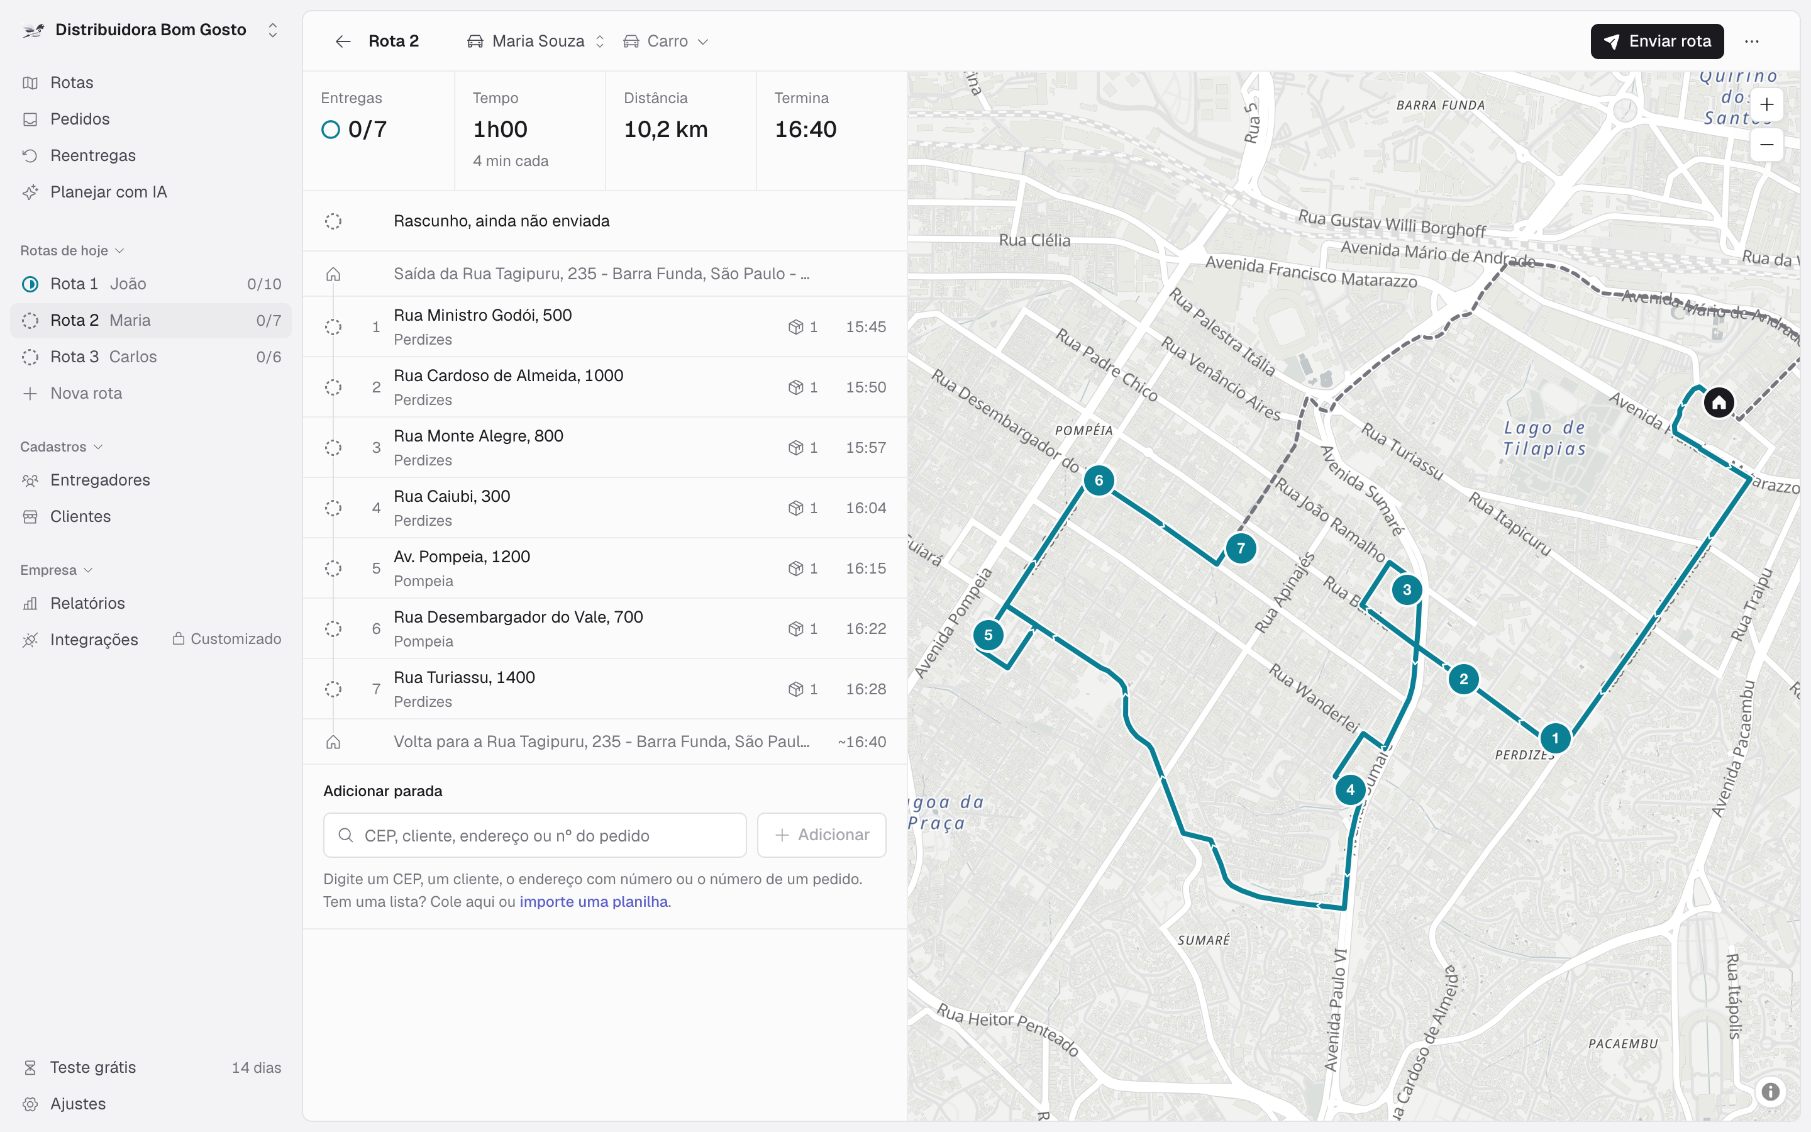Select Rota 1 João

[x=150, y=284]
